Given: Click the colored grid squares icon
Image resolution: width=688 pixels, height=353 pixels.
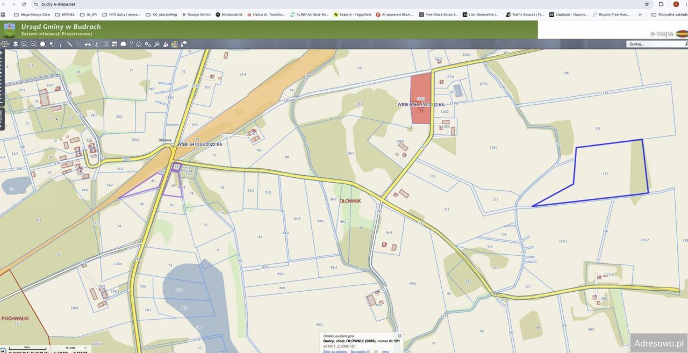Looking at the screenshot, I should pyautogui.click(x=175, y=44).
